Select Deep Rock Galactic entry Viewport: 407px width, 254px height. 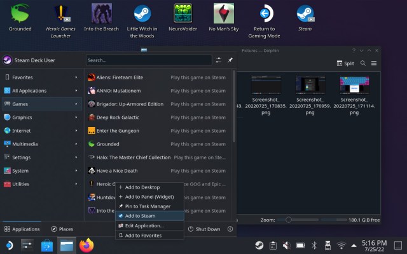(x=158, y=117)
